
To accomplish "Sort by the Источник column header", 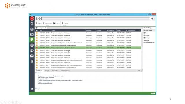I will pyautogui.click(x=101, y=30).
